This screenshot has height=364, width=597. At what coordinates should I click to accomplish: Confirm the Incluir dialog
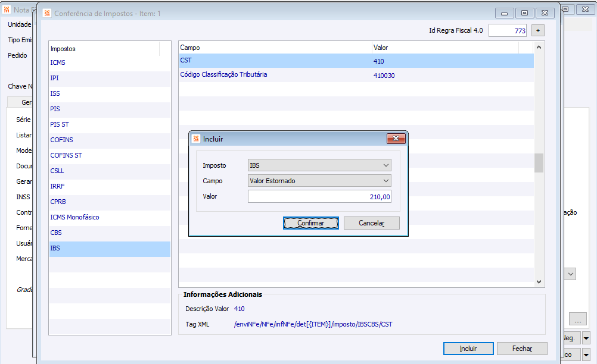point(310,223)
